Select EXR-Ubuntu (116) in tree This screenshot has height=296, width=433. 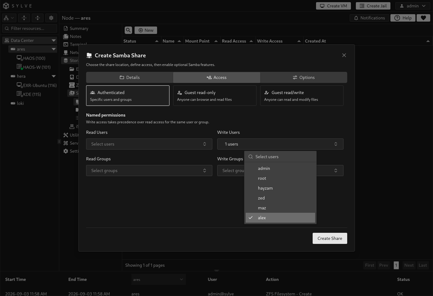(37, 85)
